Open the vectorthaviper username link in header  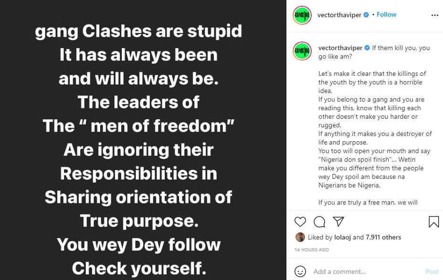(340, 15)
